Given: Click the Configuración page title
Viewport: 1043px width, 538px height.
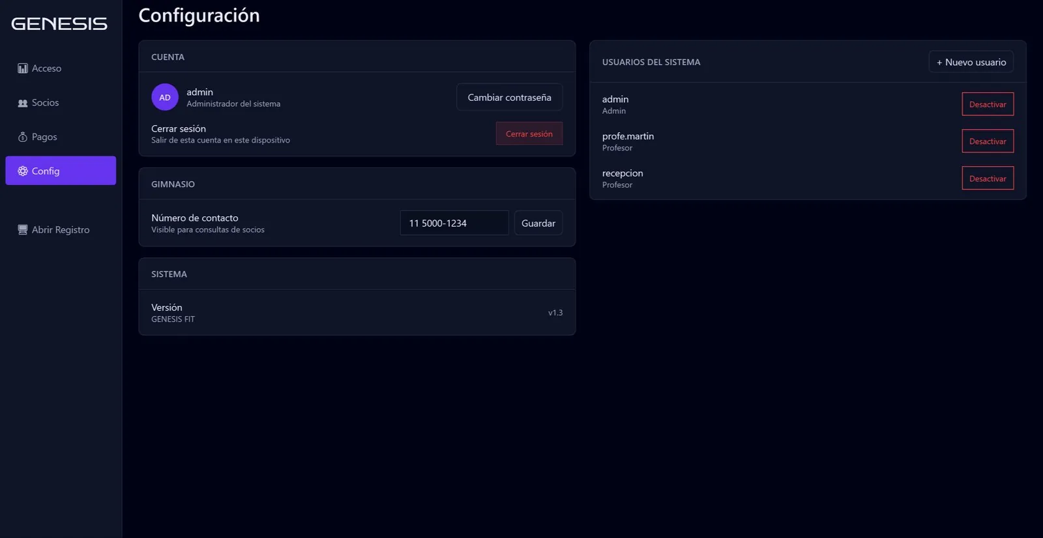Looking at the screenshot, I should tap(199, 16).
